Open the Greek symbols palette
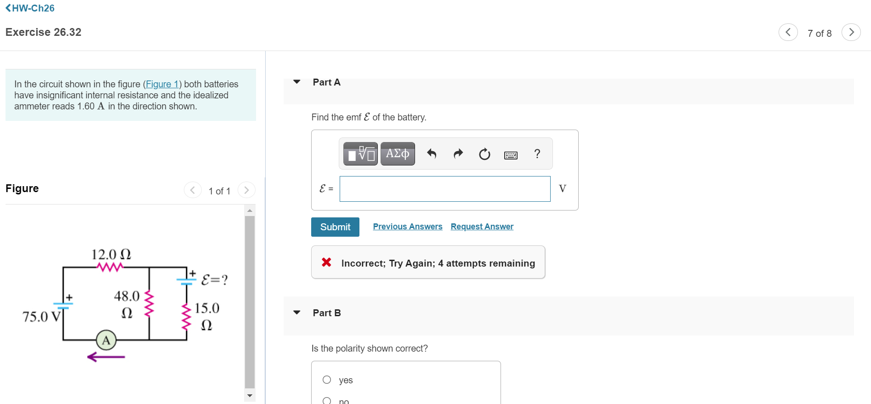 (398, 154)
